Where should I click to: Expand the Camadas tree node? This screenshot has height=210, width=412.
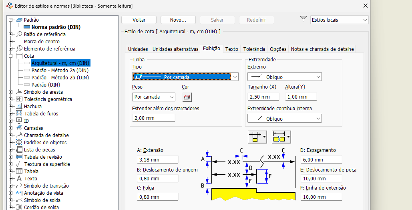(10, 128)
